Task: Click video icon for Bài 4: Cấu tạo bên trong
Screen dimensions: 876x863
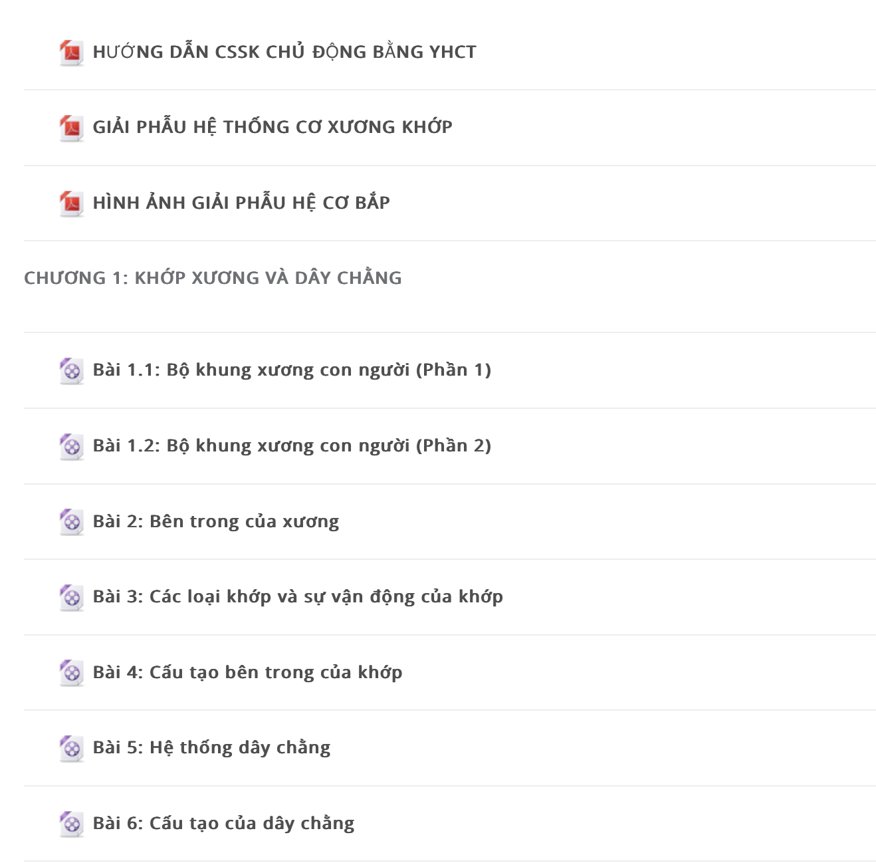Action: pyautogui.click(x=71, y=673)
